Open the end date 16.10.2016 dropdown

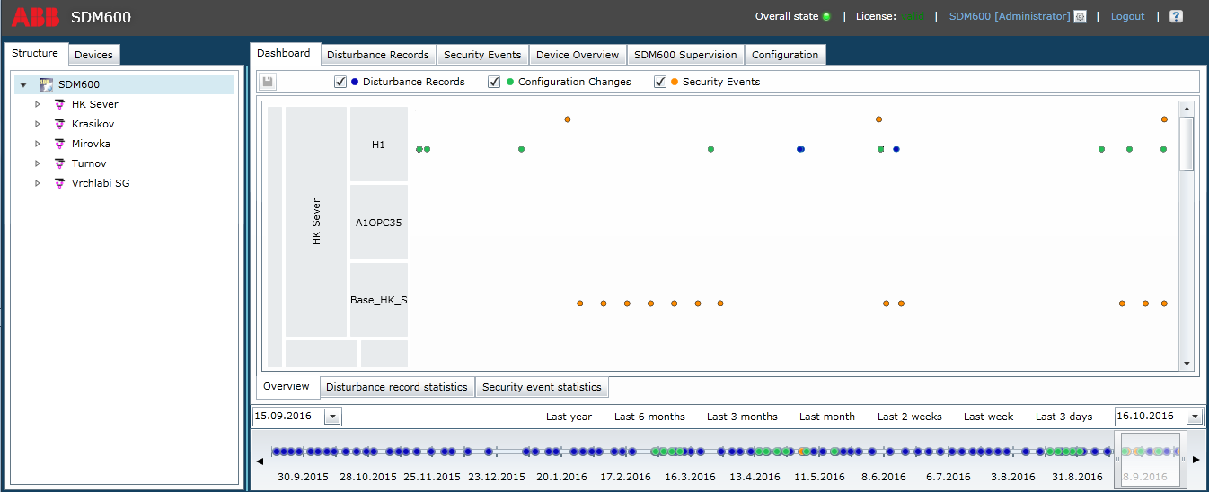coord(1194,417)
